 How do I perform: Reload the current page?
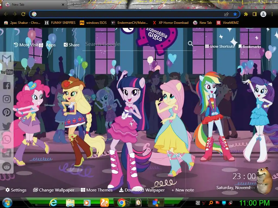[x=23, y=14]
